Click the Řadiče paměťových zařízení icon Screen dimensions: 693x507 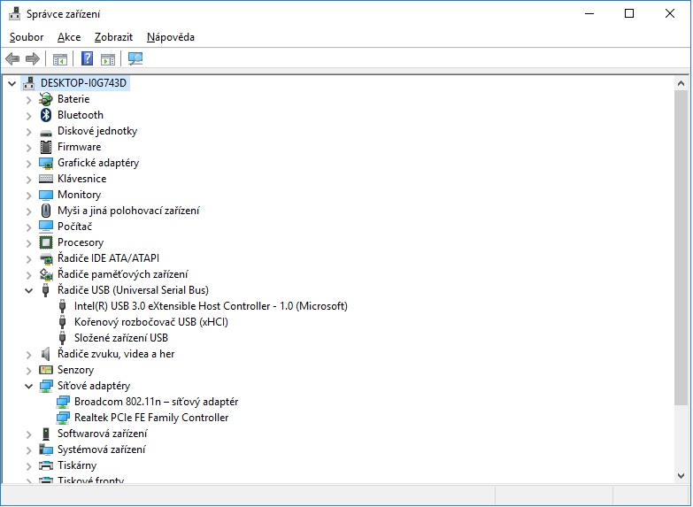(x=46, y=274)
